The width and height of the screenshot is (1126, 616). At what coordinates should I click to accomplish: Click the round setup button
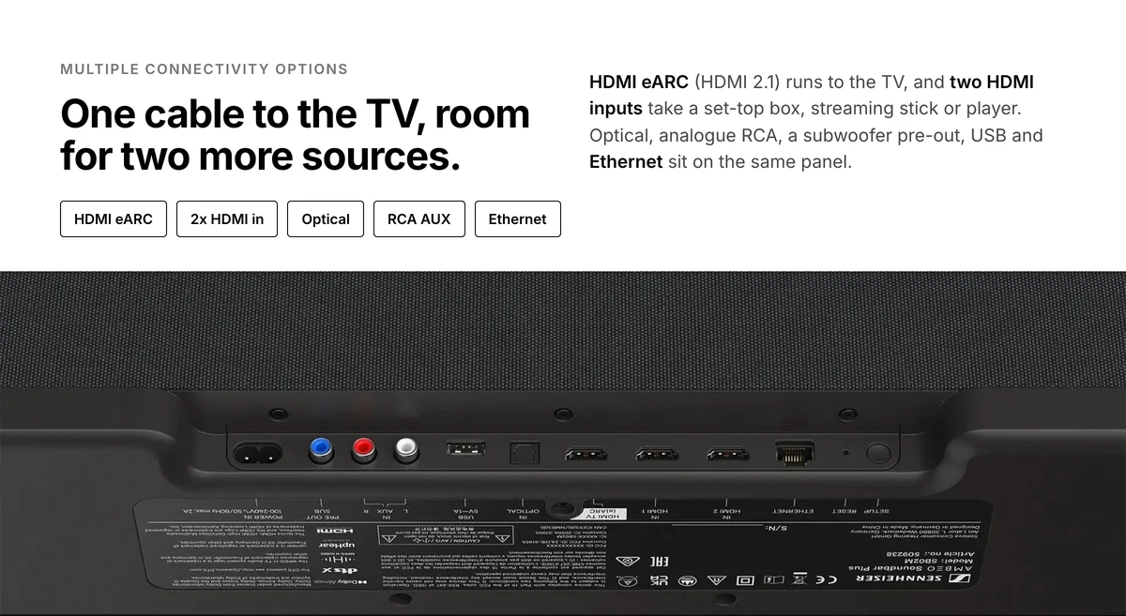[x=877, y=454]
